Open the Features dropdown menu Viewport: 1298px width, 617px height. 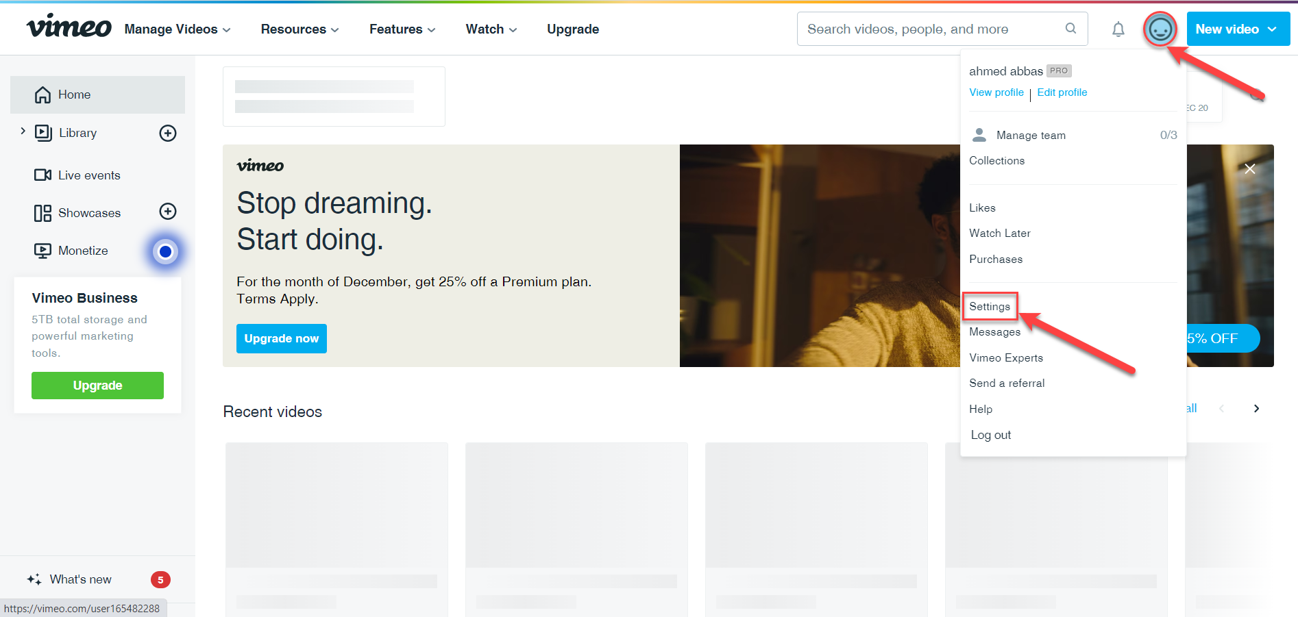[x=402, y=29]
